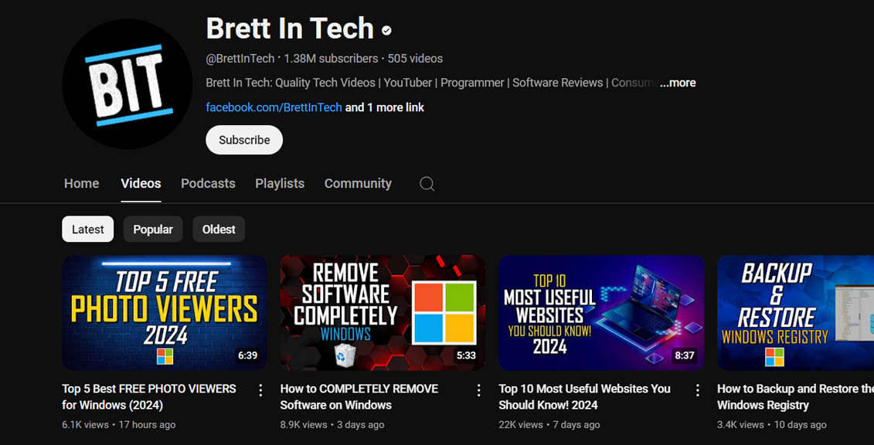Click the '505 videos' text

click(415, 59)
